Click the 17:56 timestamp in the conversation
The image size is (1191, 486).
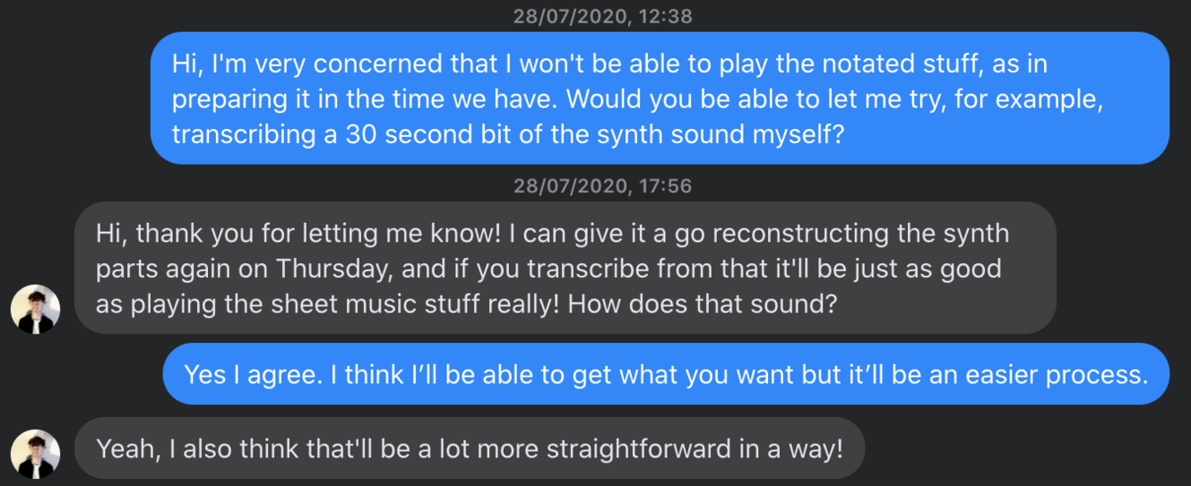[602, 185]
